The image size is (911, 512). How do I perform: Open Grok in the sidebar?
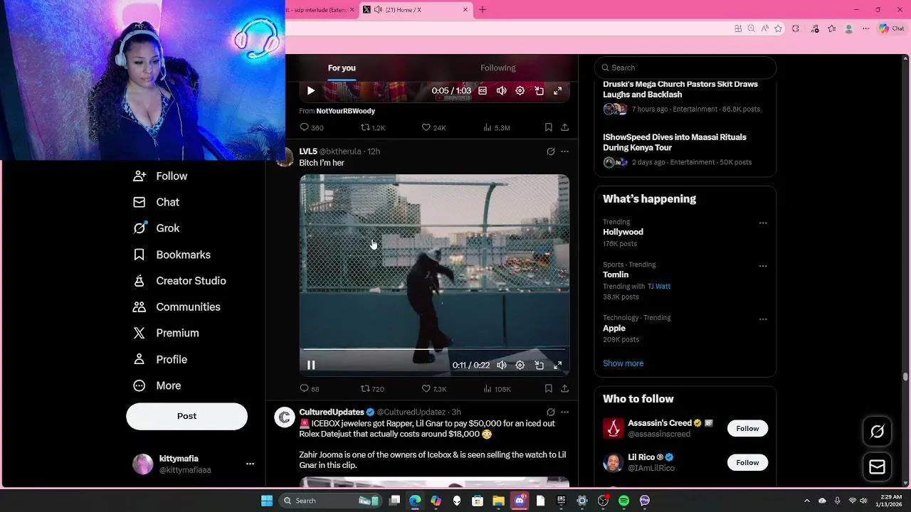click(157, 228)
